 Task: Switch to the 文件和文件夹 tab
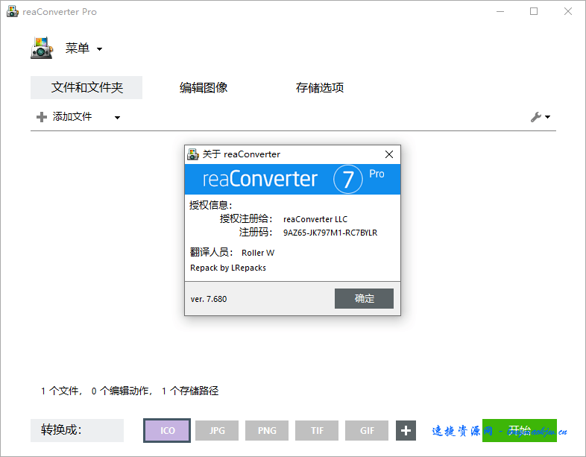point(86,87)
